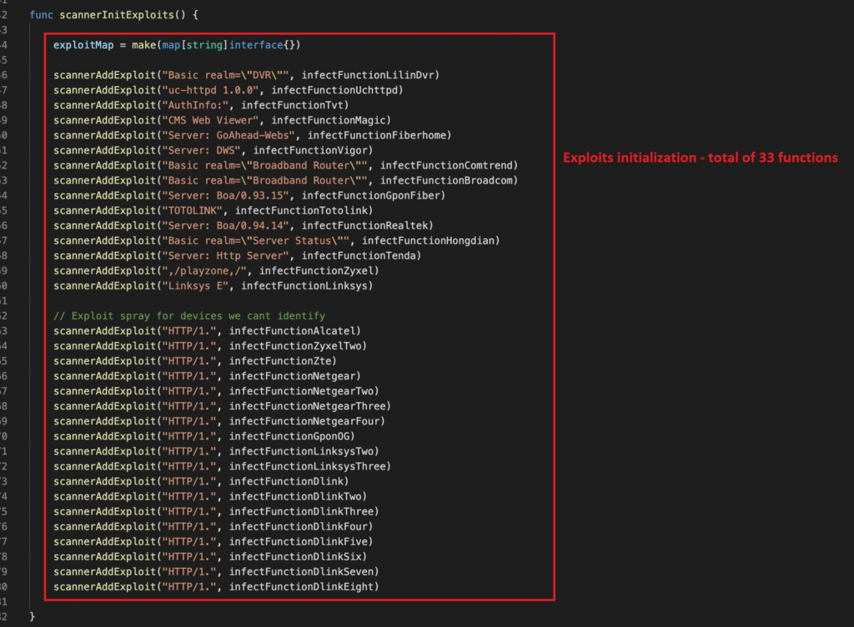This screenshot has height=627, width=854.
Task: Select the infectFunctionRealtek line
Action: (244, 226)
